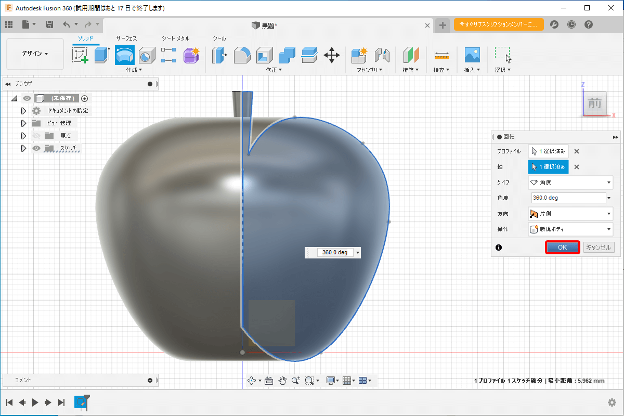
Task: Click the Create Sketch tool icon
Action: pyautogui.click(x=80, y=55)
